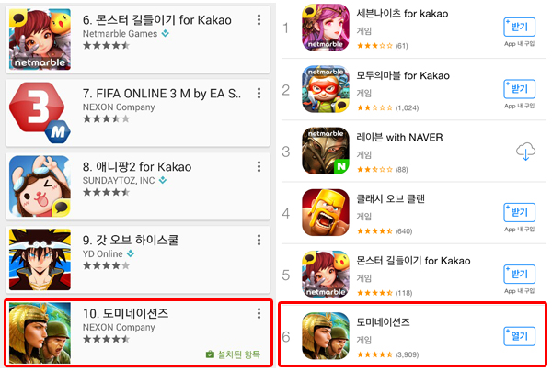The height and width of the screenshot is (371, 552).
Task: Open overflow menu for 10. 도미네이션즈
Action: point(259,313)
